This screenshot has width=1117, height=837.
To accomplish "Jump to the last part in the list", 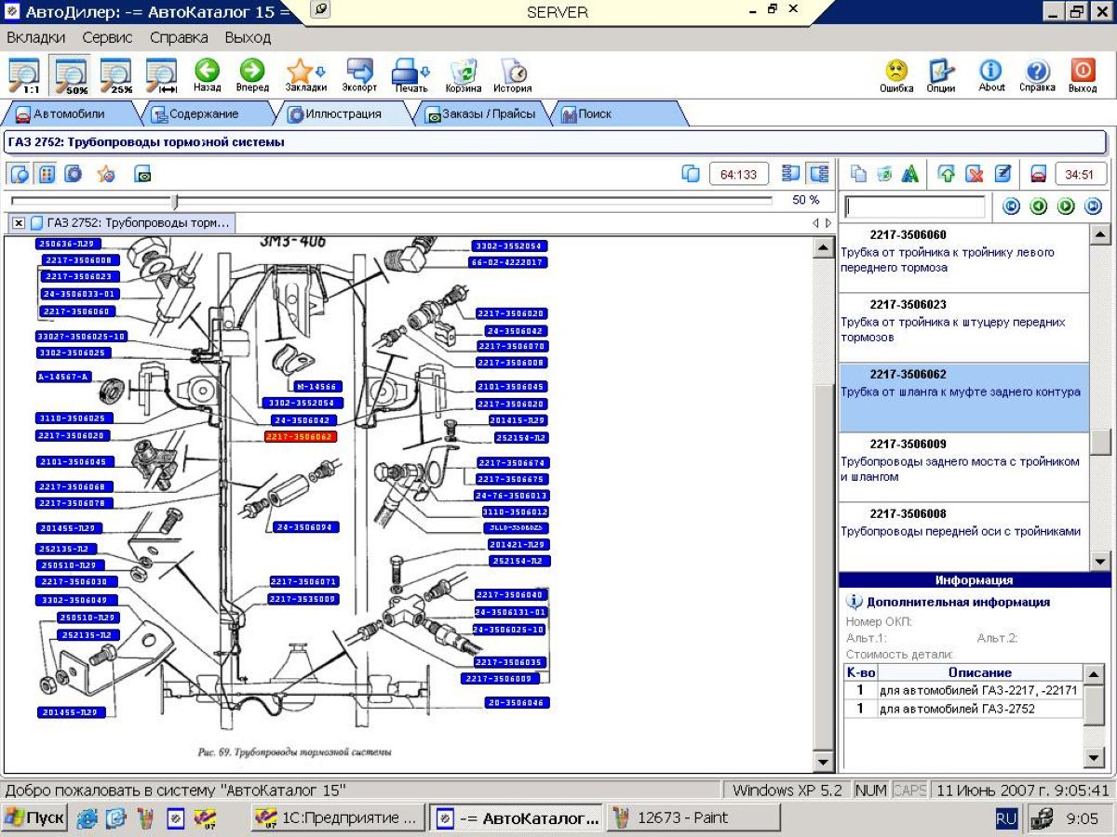I will click(1093, 206).
